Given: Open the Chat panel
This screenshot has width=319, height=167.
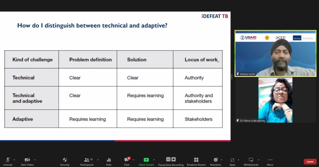Looking at the screenshot, I should point(126,160).
